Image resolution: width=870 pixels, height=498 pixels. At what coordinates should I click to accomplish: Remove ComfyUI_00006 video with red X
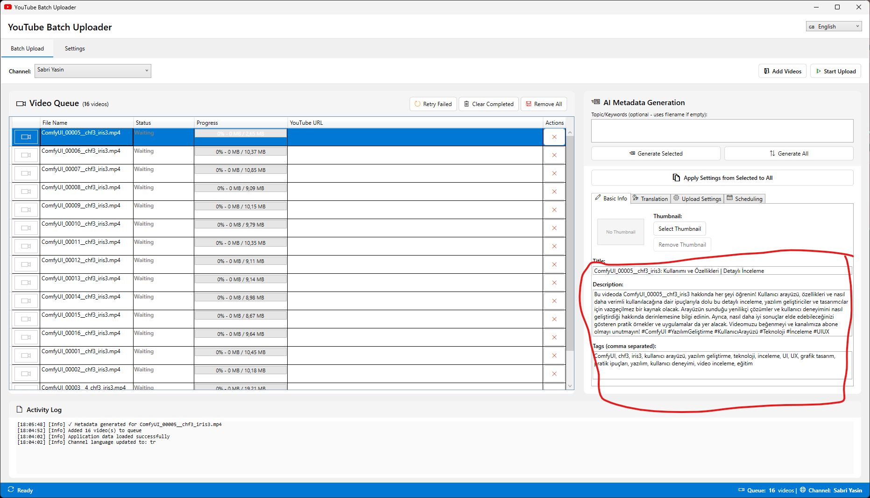[x=554, y=155]
